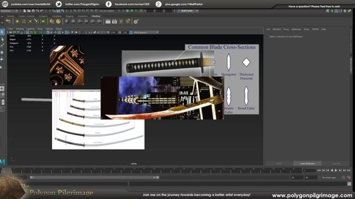355x199 pixels.
Task: Click the Undo arrow icon
Action: (x=37, y=11)
